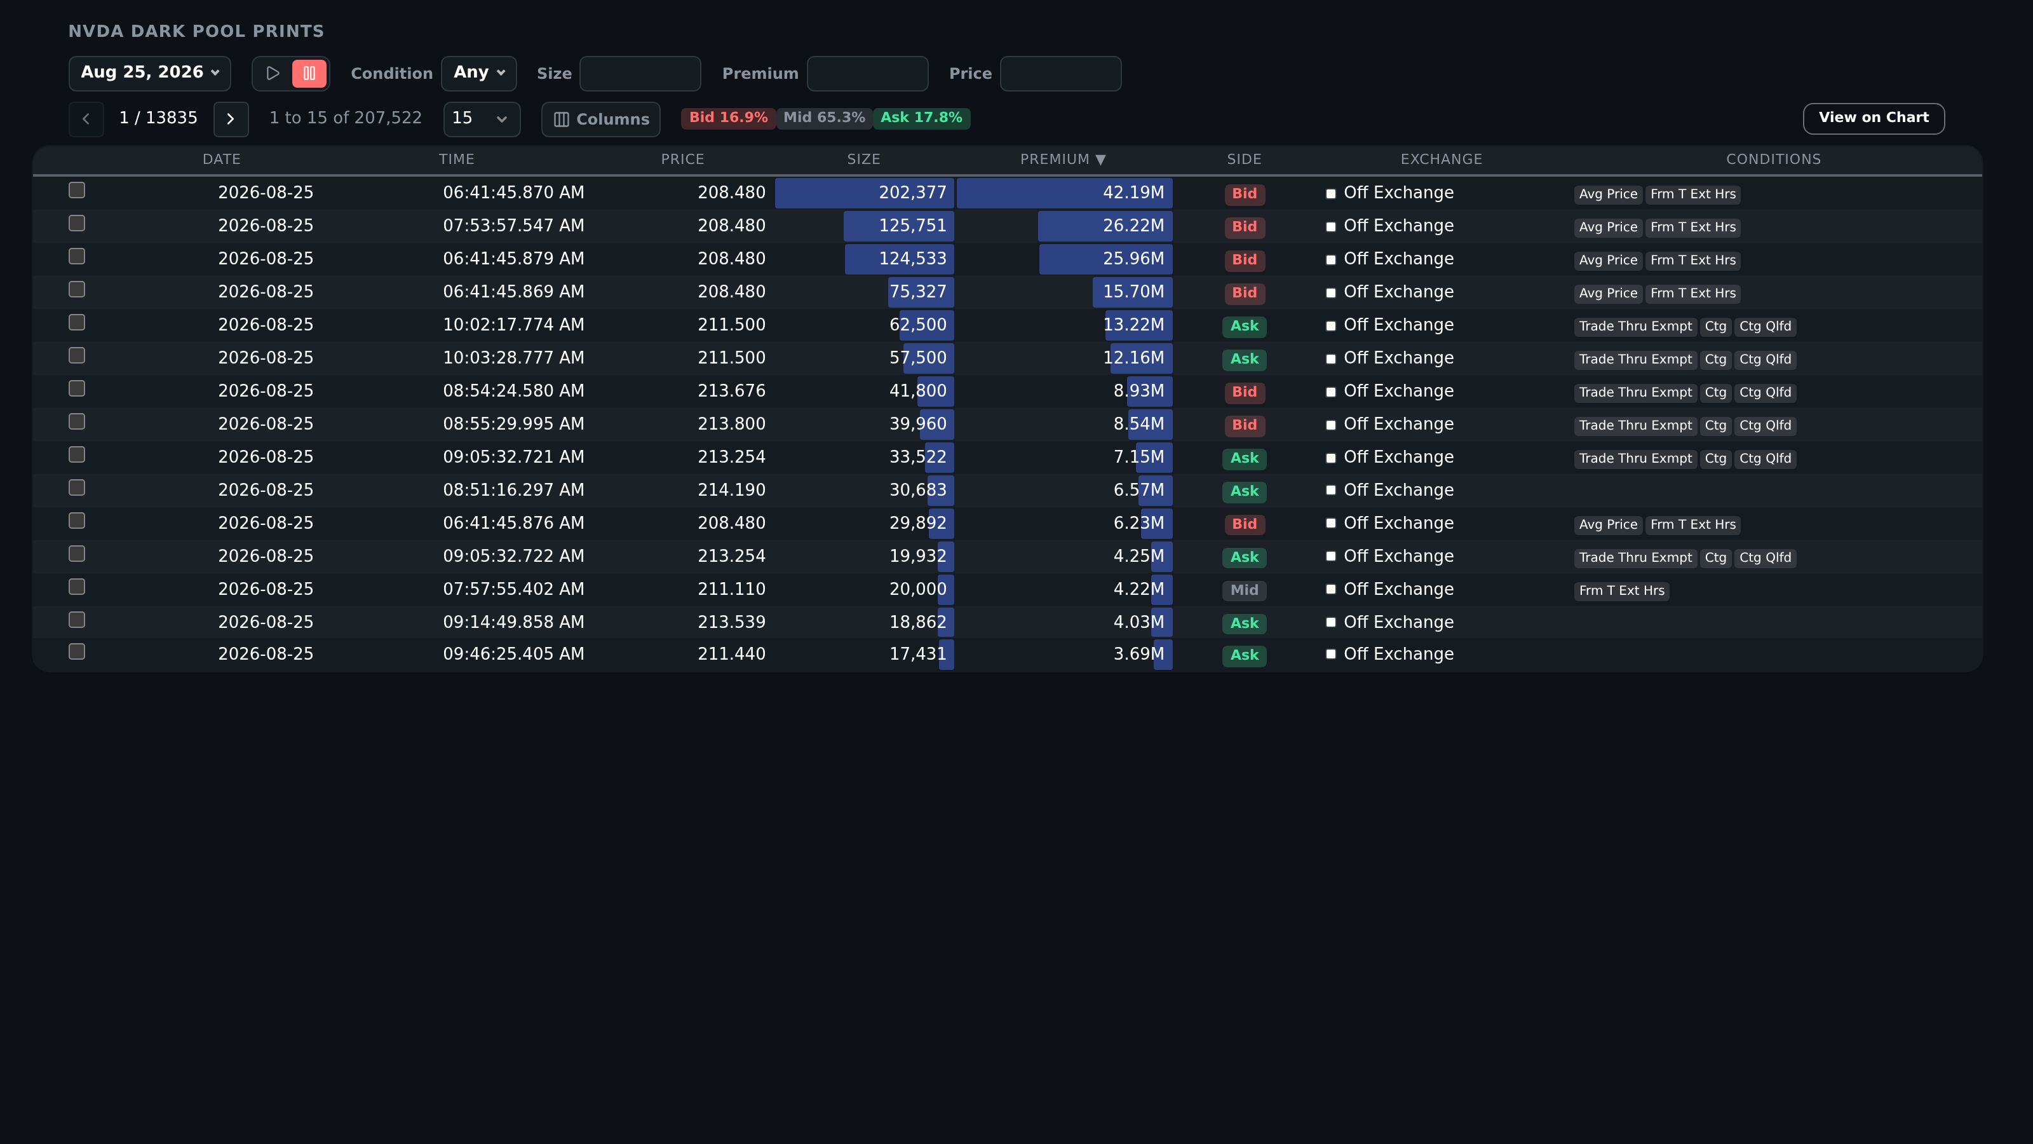Click Bid badge in 42.19M row
2033x1144 pixels.
(x=1245, y=194)
